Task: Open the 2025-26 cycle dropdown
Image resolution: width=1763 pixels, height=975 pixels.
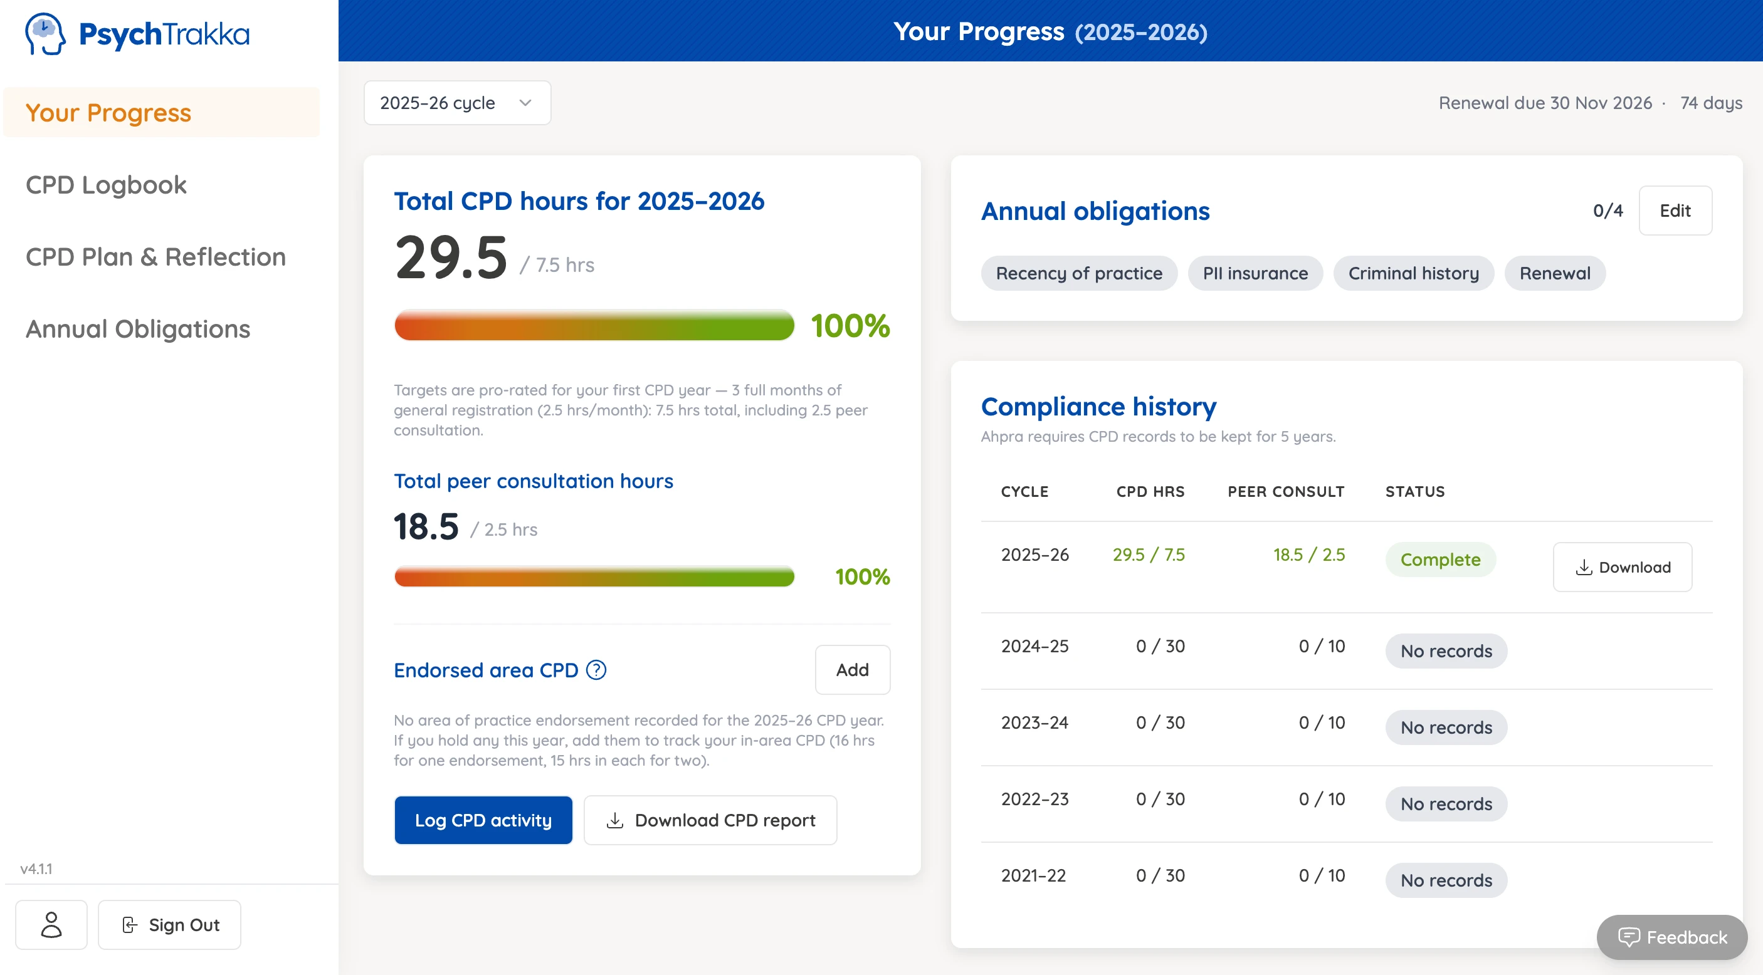Action: click(x=457, y=103)
